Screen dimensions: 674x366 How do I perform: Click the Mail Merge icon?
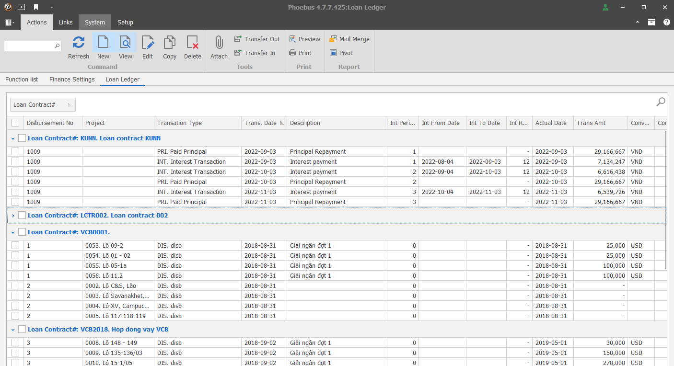349,39
